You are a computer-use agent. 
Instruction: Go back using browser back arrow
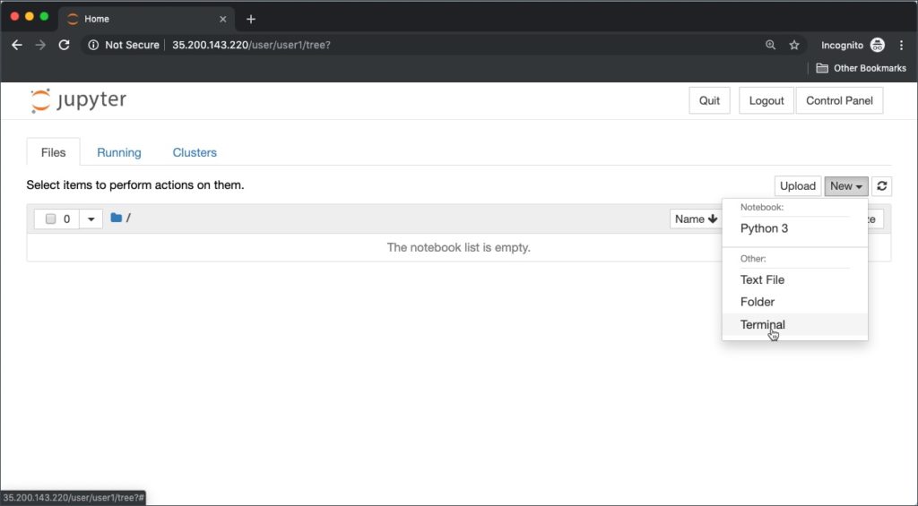(x=16, y=45)
